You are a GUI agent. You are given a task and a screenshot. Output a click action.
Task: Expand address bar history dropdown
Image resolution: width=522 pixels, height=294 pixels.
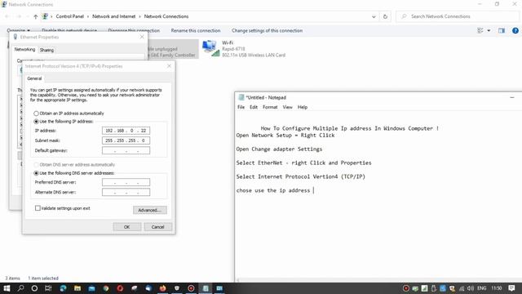point(374,16)
